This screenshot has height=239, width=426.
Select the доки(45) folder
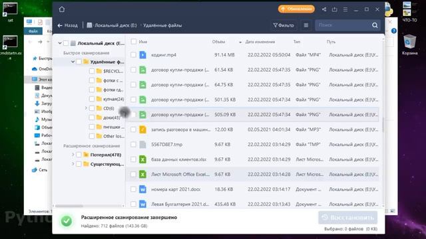pyautogui.click(x=108, y=118)
